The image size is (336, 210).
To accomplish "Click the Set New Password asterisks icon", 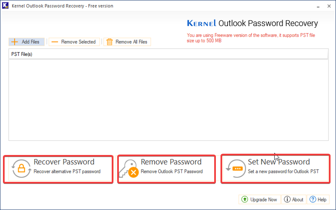I will click(236, 168).
